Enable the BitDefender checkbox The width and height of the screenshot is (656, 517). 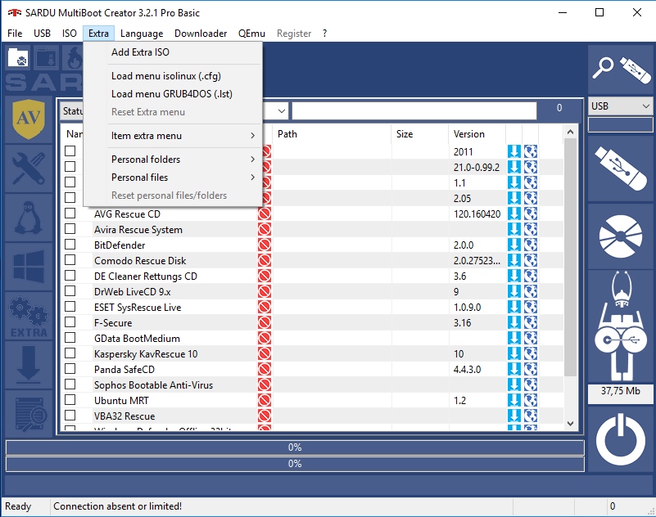tap(70, 244)
